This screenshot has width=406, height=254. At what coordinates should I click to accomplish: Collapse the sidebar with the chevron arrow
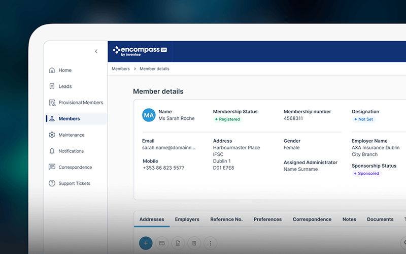[96, 51]
